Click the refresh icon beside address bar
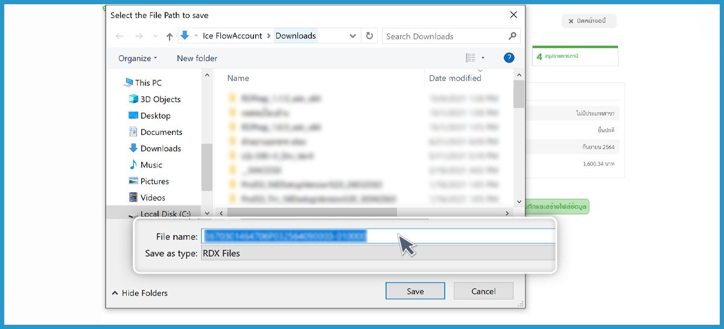Image resolution: width=724 pixels, height=329 pixels. tap(370, 36)
